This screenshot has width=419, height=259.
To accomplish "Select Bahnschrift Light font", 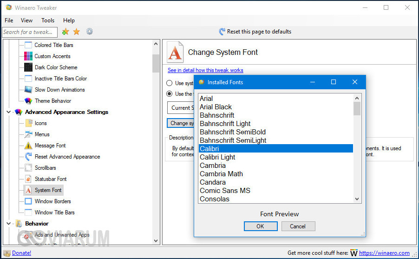I will (276, 124).
